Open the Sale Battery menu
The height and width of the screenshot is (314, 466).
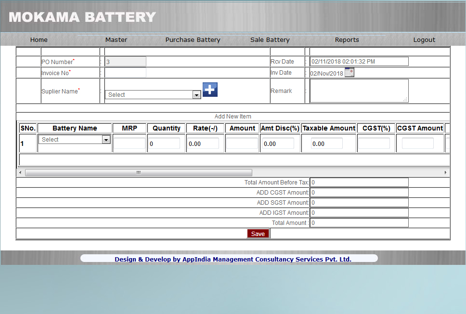tap(270, 40)
